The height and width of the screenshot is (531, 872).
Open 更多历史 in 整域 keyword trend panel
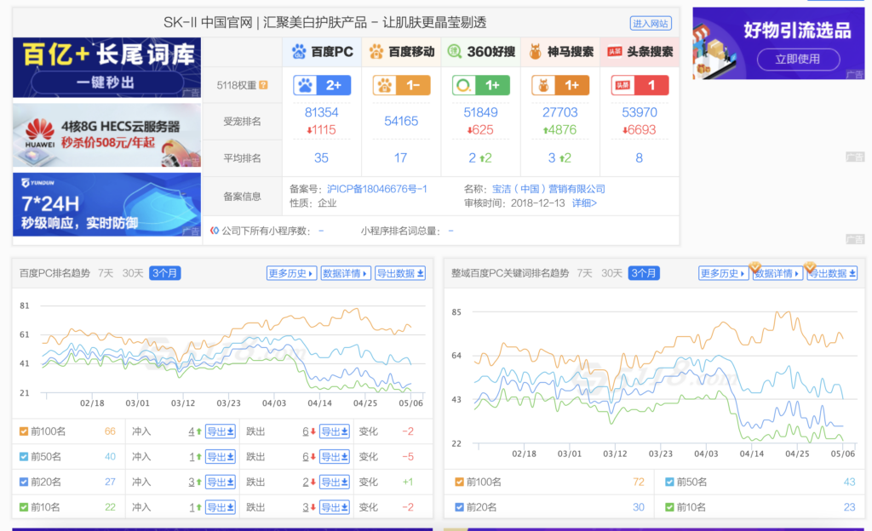coord(723,273)
